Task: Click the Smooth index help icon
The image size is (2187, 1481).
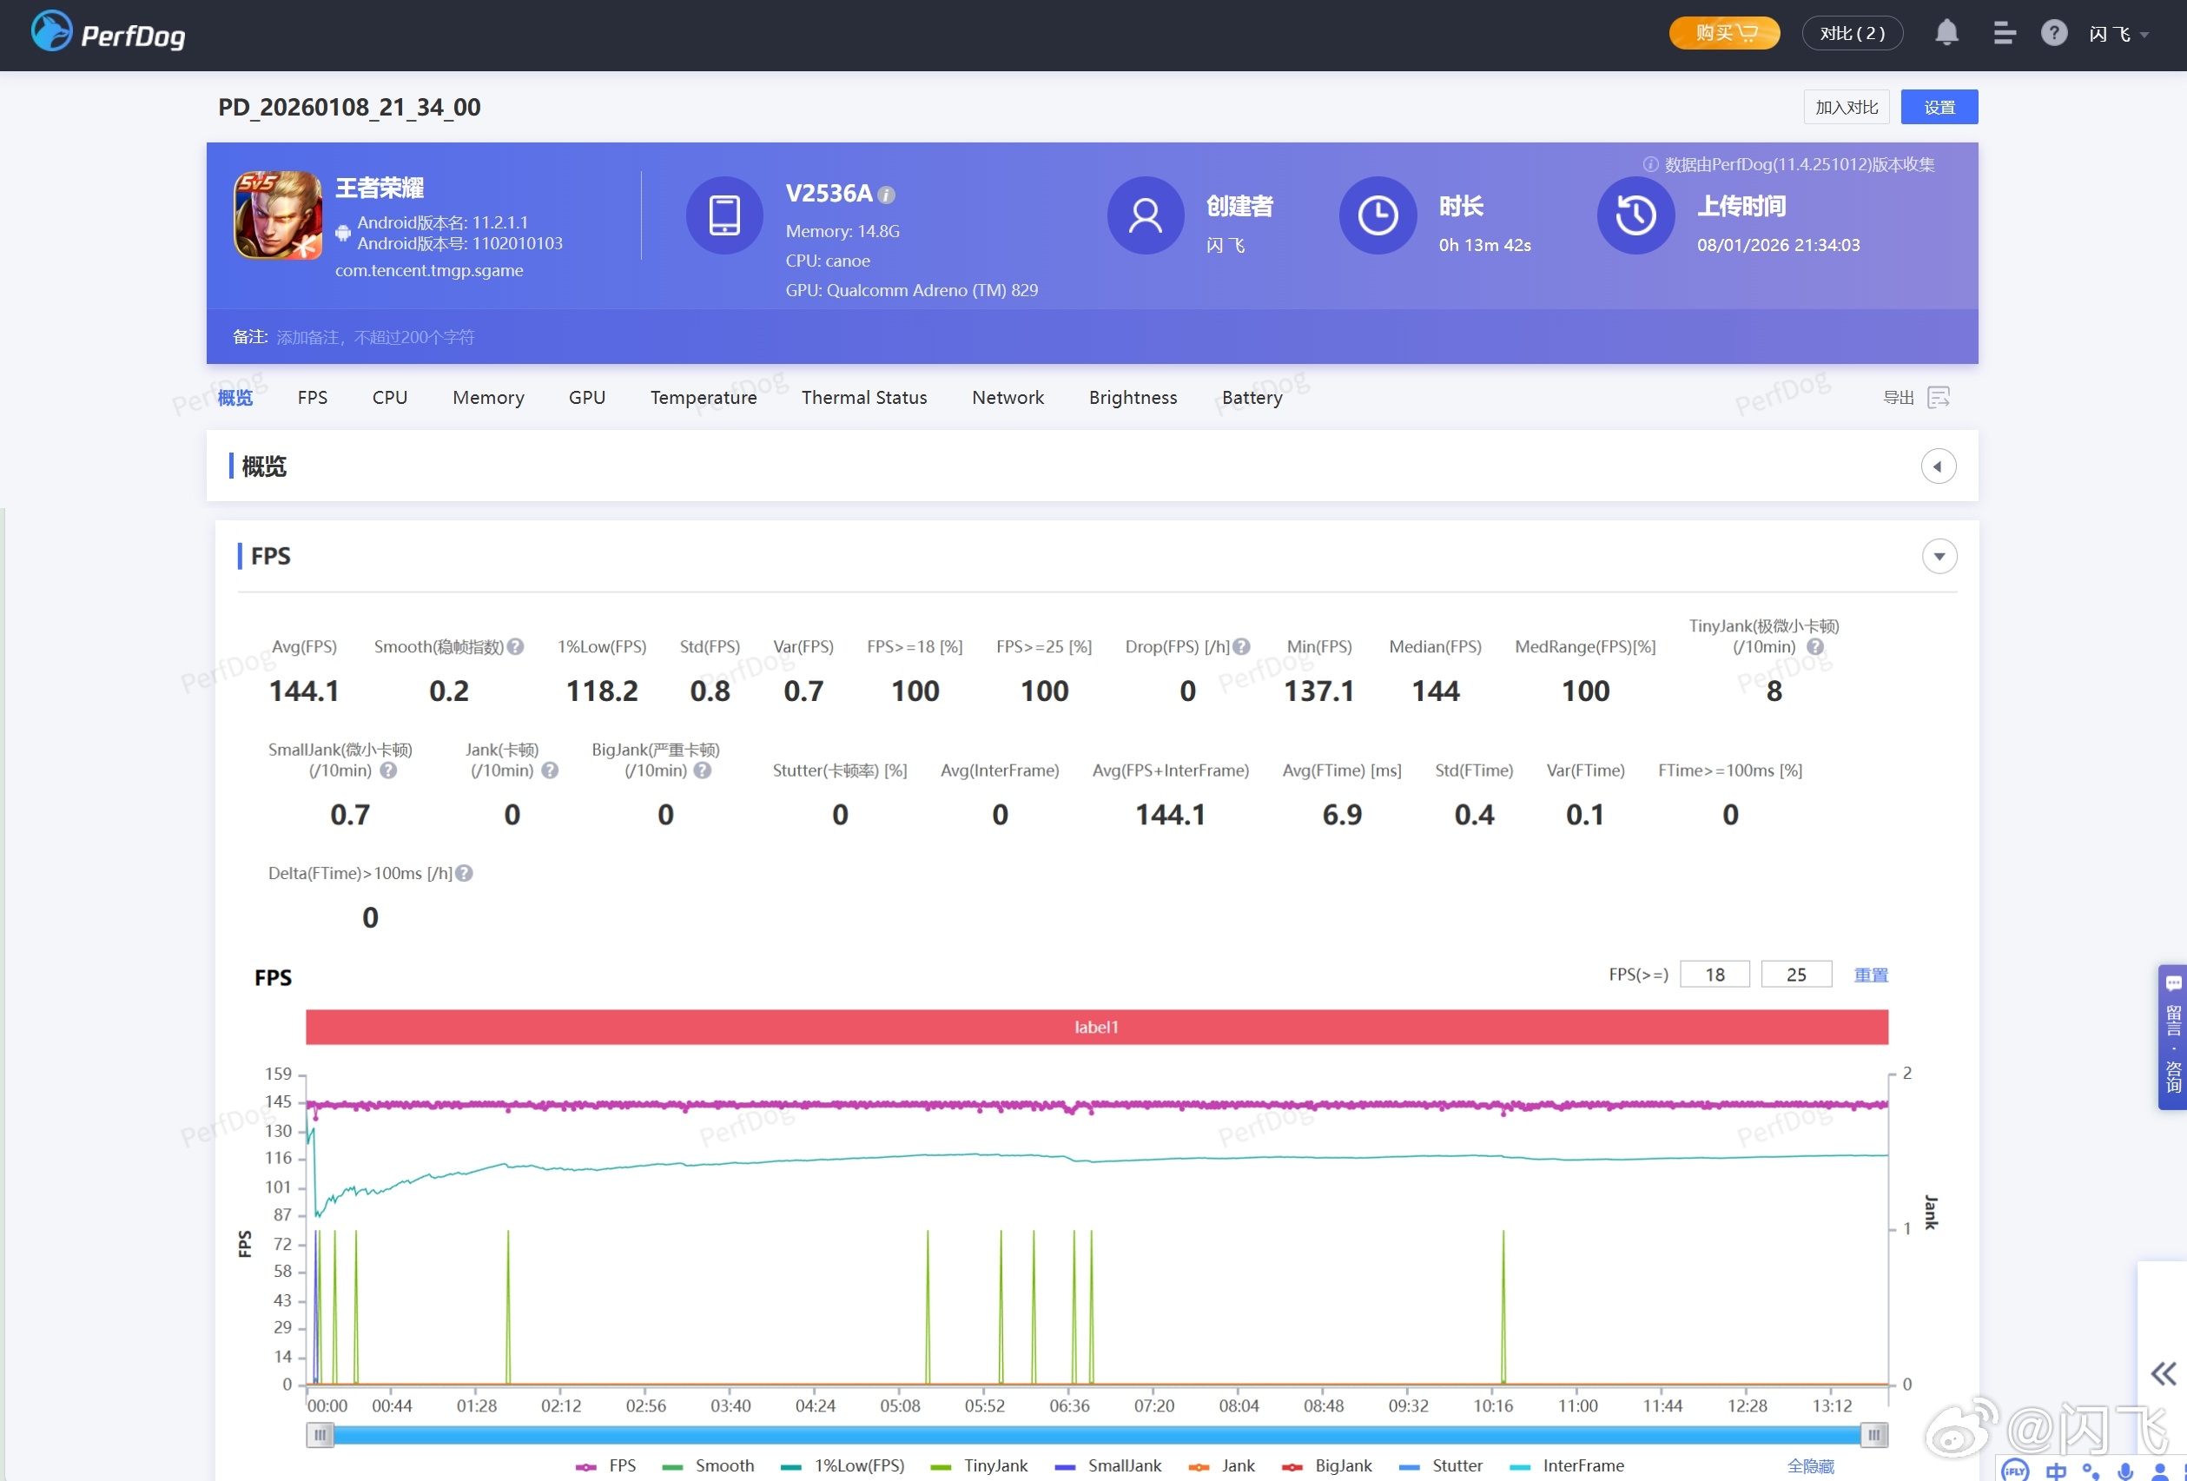Action: pos(515,646)
